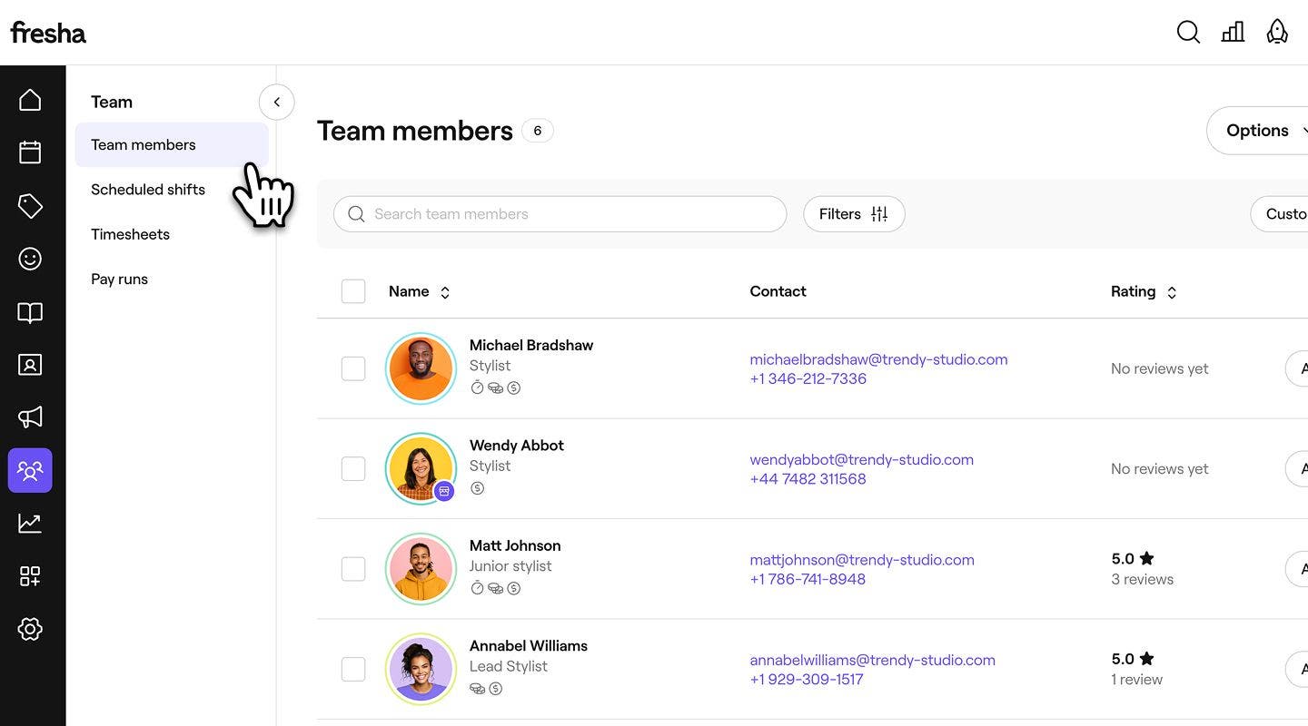Go to Scheduled shifts
The height and width of the screenshot is (726, 1308).
pos(148,190)
